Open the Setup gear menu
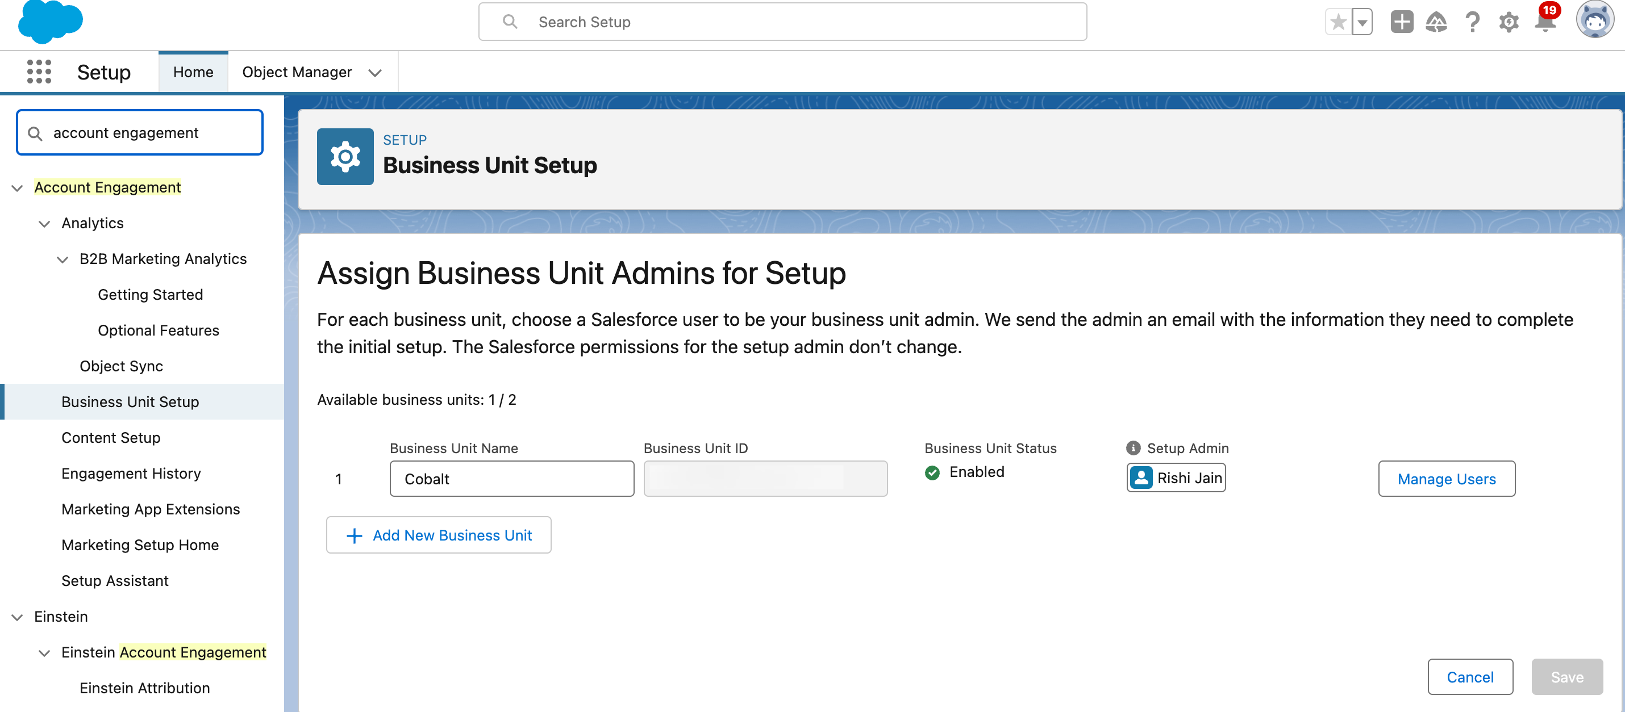This screenshot has width=1625, height=712. (1509, 22)
